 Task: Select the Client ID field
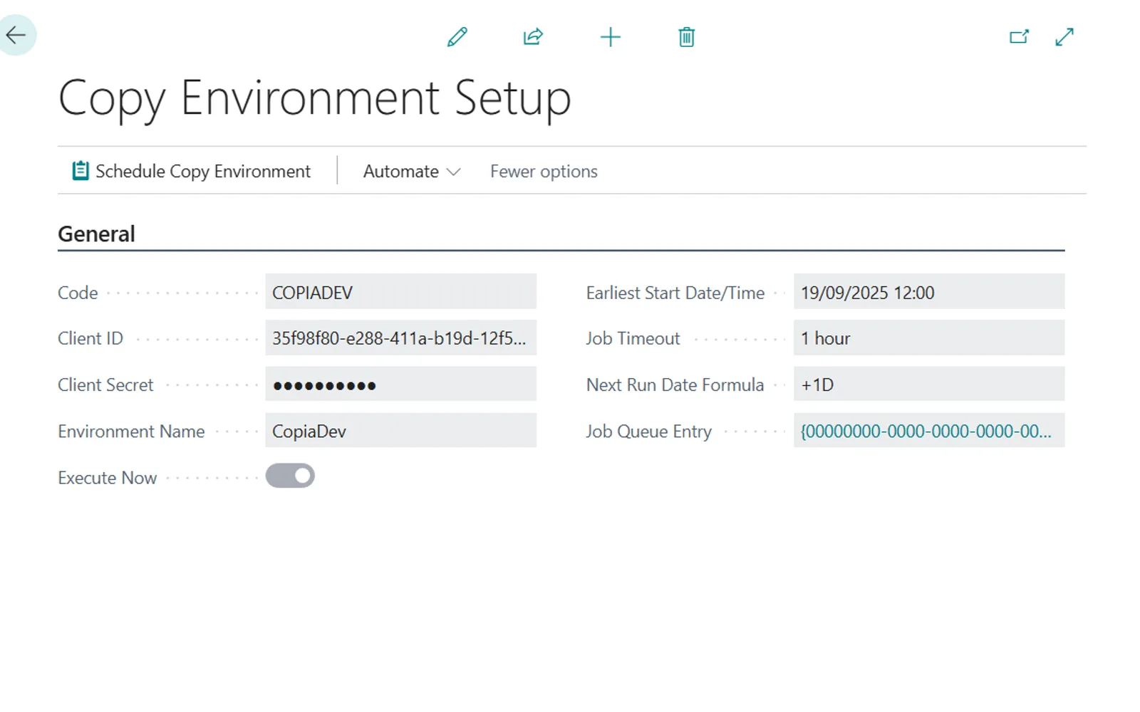click(401, 338)
